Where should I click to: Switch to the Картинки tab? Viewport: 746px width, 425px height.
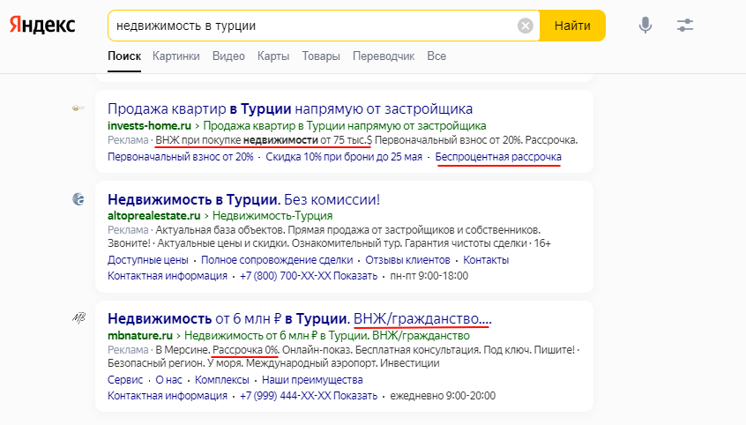176,56
